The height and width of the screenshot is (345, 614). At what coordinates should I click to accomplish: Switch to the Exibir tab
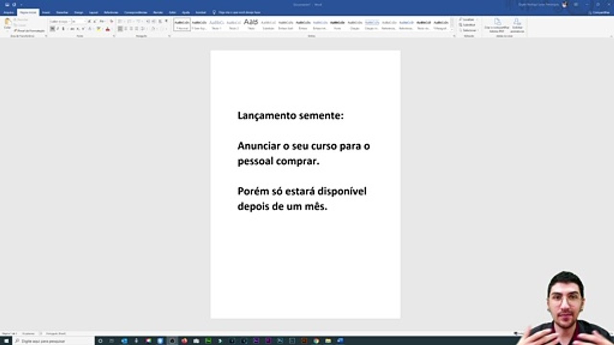[172, 12]
